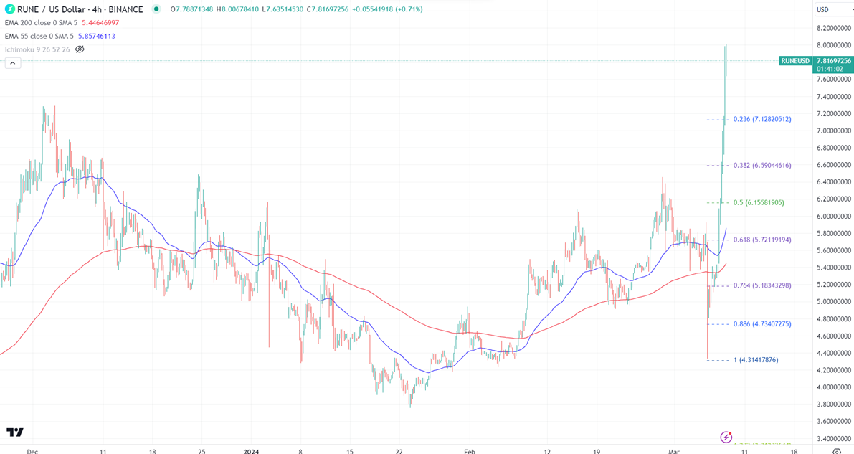Click the close price C7.81697256 in header
The height and width of the screenshot is (454, 854).
[327, 9]
